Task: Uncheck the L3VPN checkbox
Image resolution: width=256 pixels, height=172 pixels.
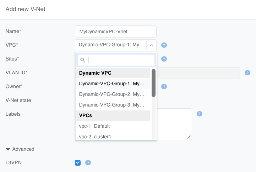Action: coord(78,162)
